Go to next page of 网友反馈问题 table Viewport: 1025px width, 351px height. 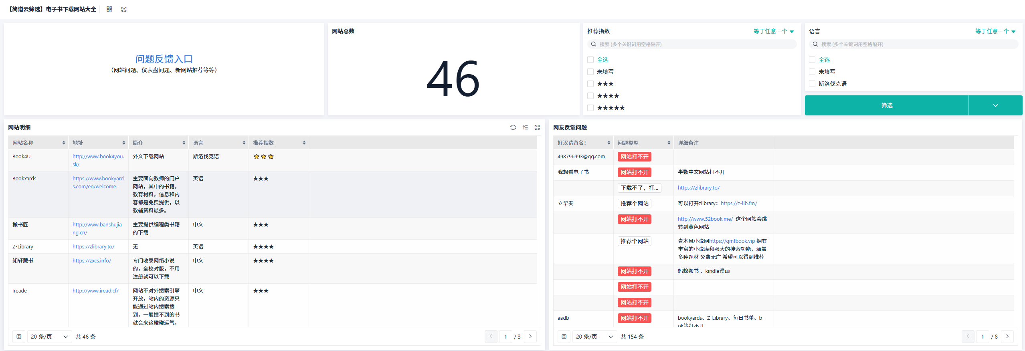[x=1007, y=337]
